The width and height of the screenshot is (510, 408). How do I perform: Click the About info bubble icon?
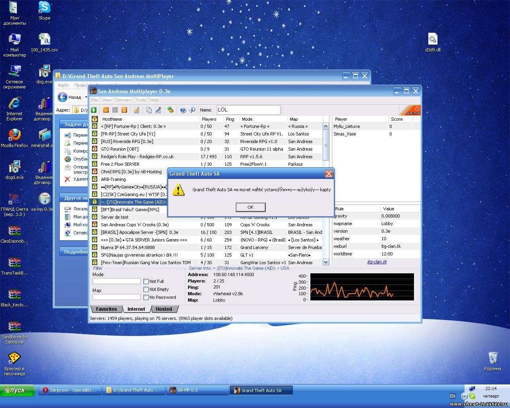(192, 110)
